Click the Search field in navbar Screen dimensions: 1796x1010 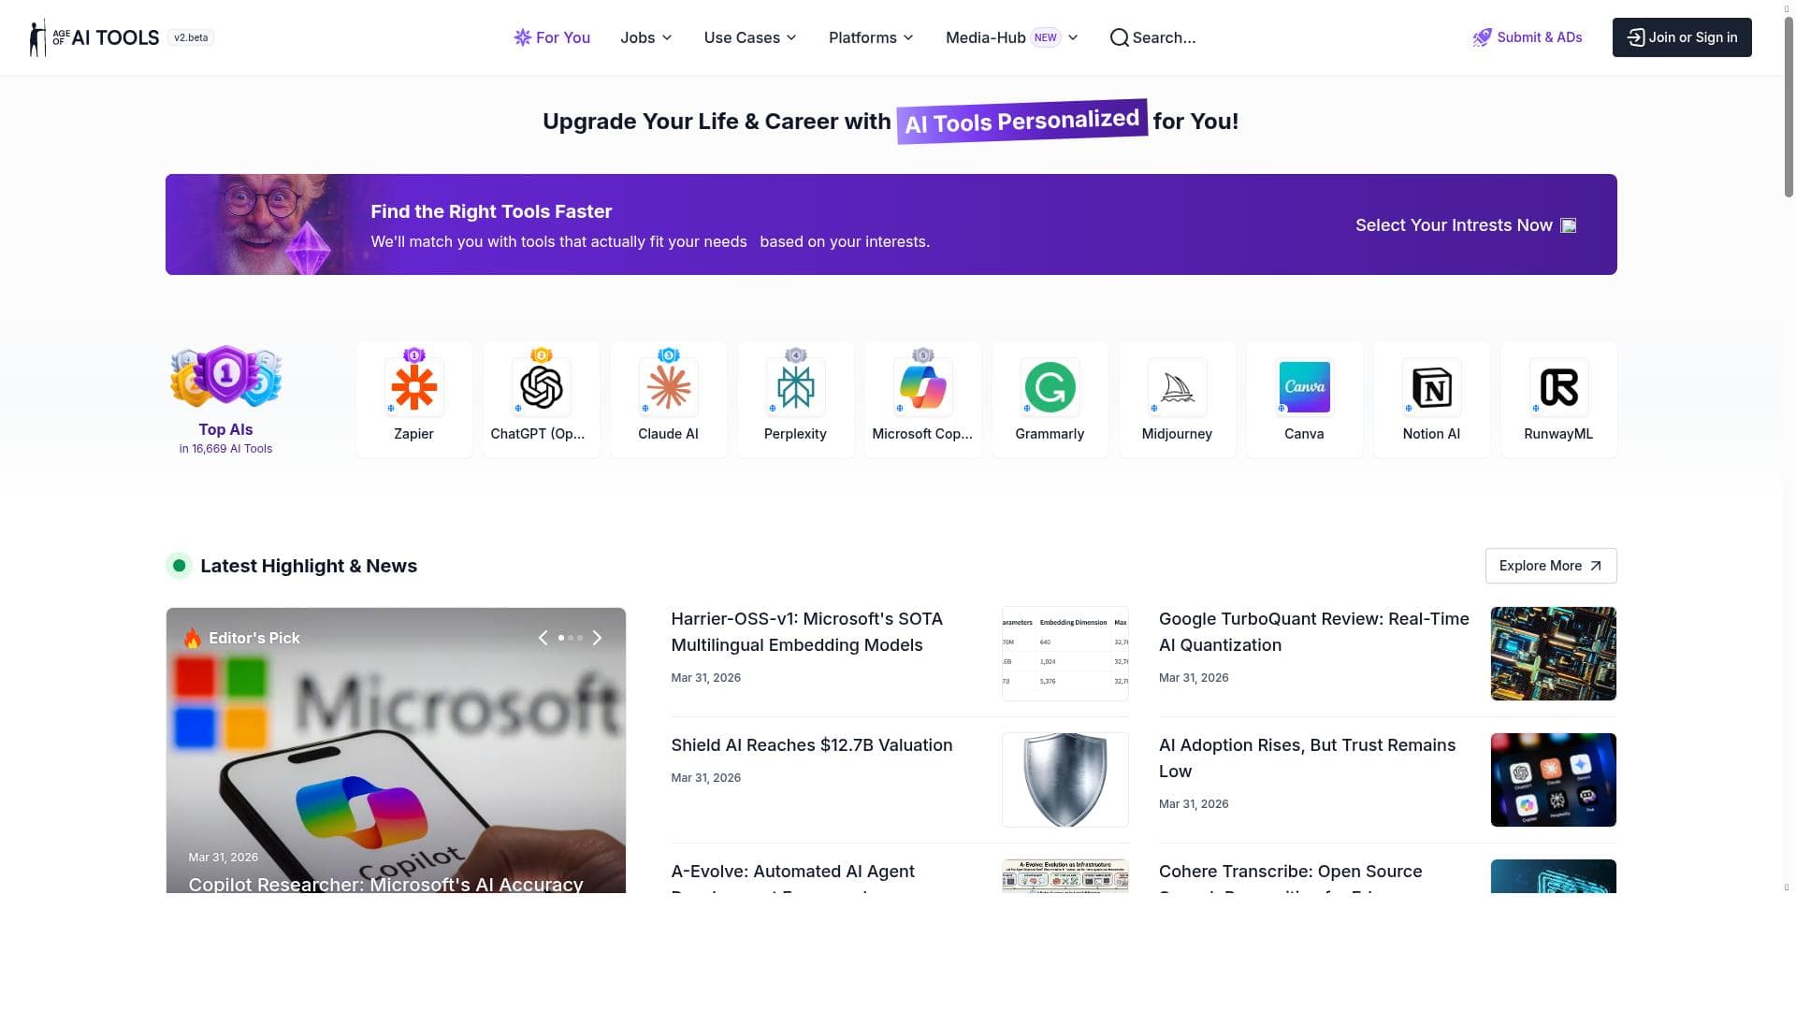tap(1153, 37)
